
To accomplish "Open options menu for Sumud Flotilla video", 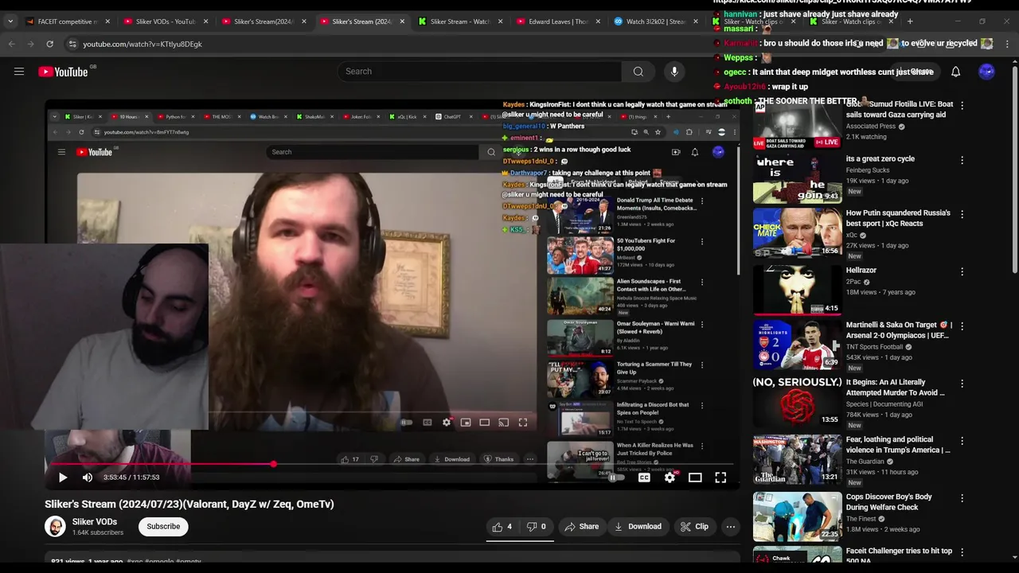I will click(x=962, y=105).
